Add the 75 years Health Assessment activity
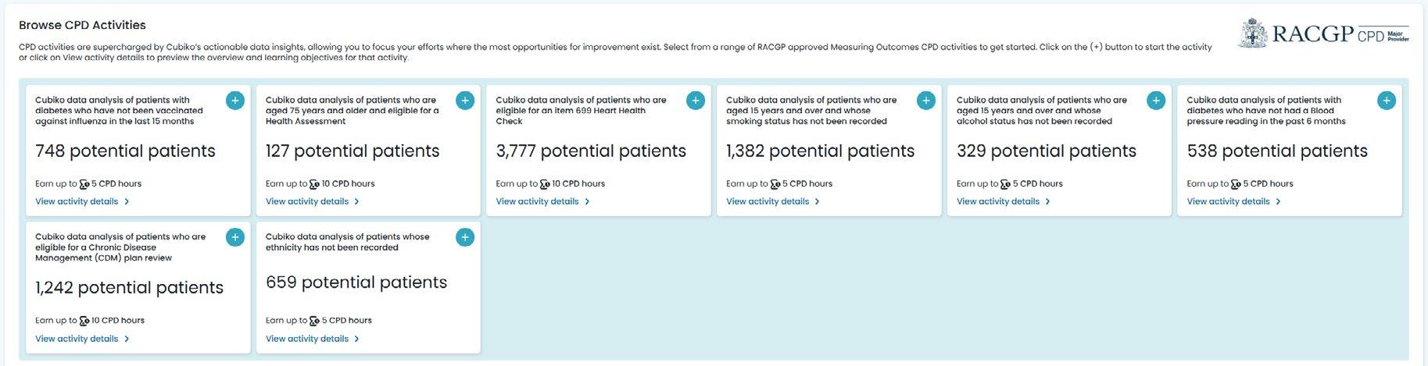Image resolution: width=1428 pixels, height=366 pixels. click(465, 101)
